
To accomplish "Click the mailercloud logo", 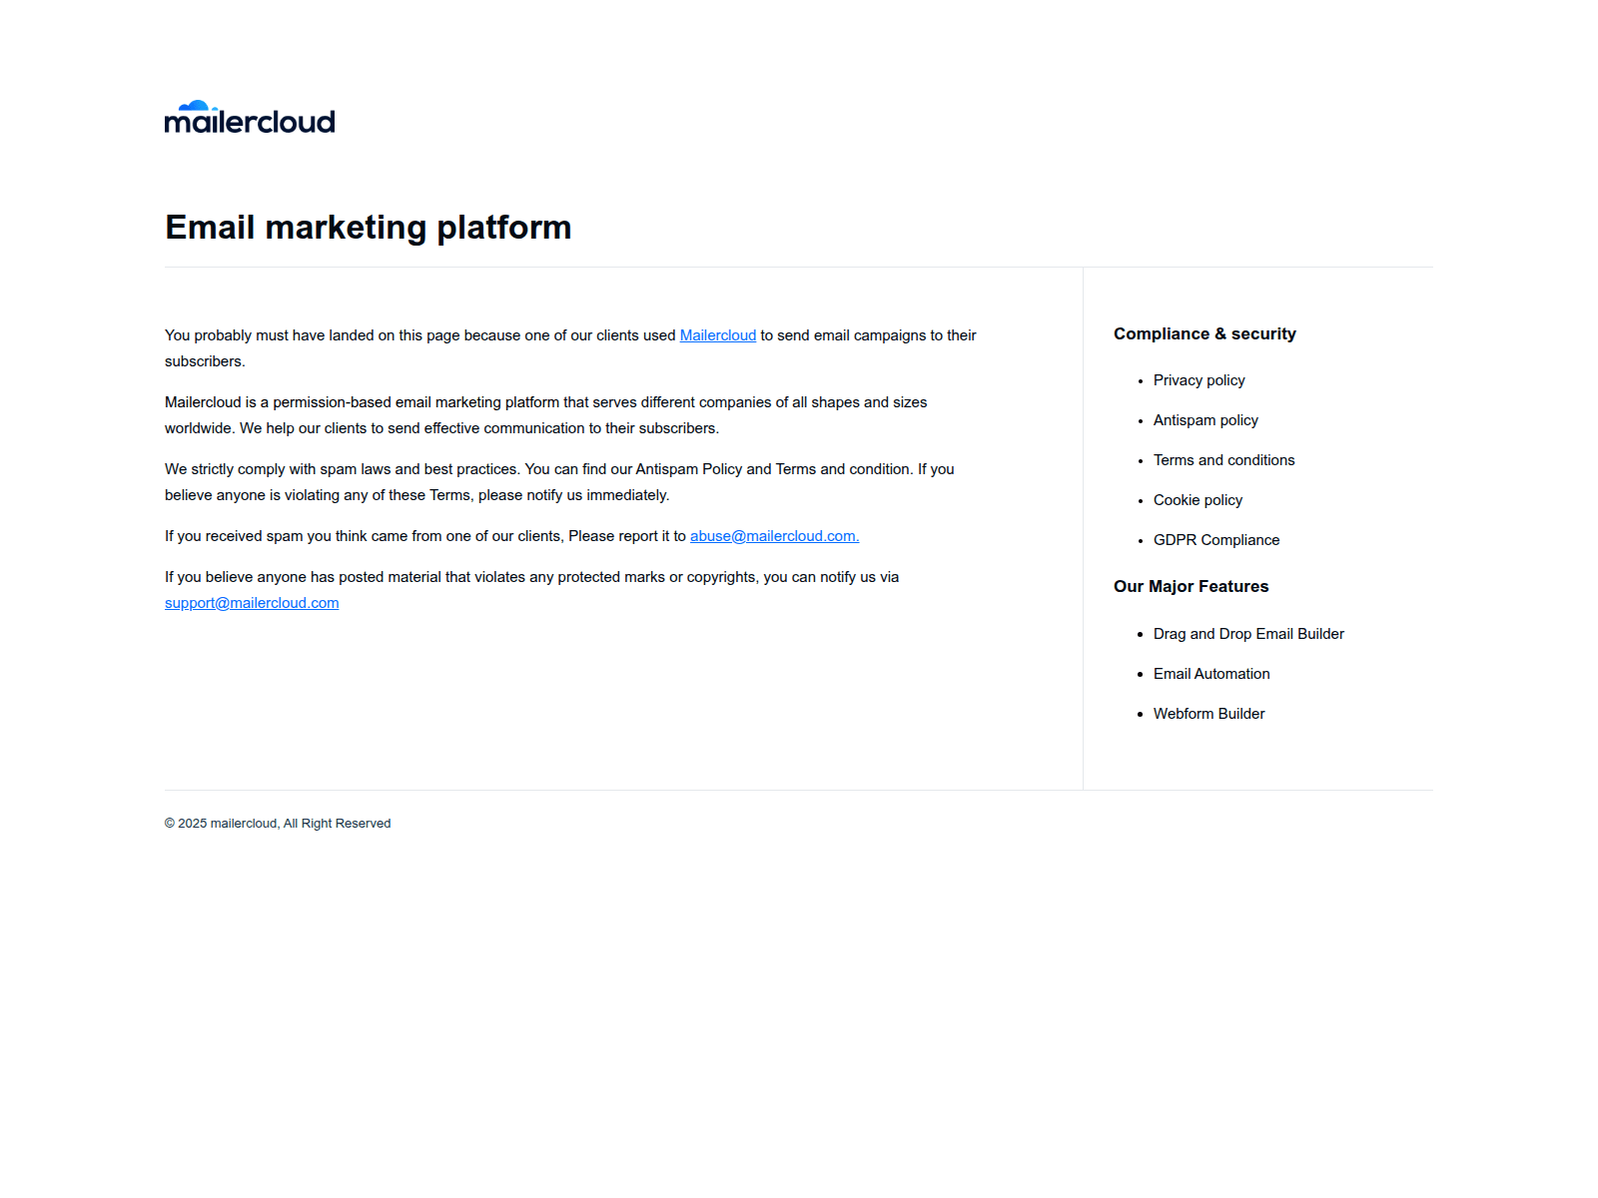I will [250, 117].
